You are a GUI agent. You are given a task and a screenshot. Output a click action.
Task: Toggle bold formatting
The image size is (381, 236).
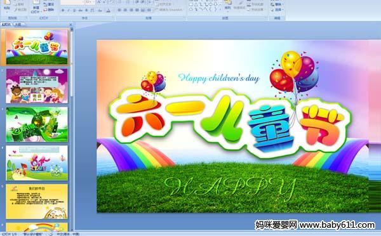pyautogui.click(x=63, y=10)
